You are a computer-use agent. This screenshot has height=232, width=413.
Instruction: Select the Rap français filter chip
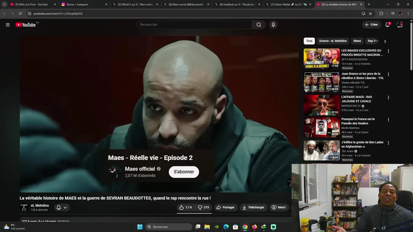[372, 41]
